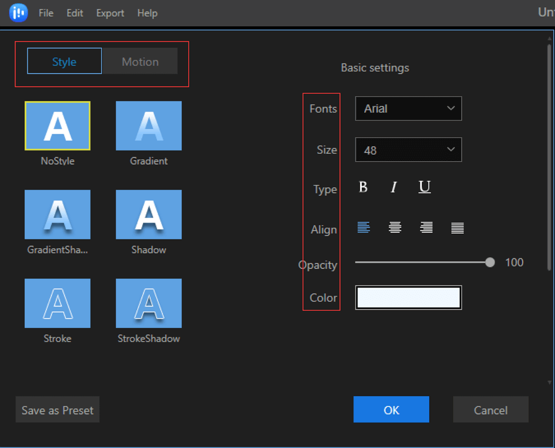Open the Fonts dropdown showing Arial
This screenshot has width=555, height=448.
[408, 109]
